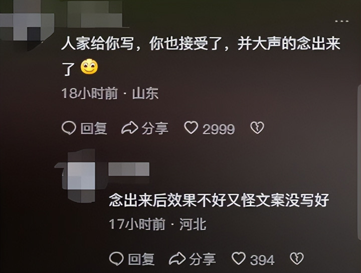
Task: Dislike the Shandong comment with broken heart
Action: (257, 127)
